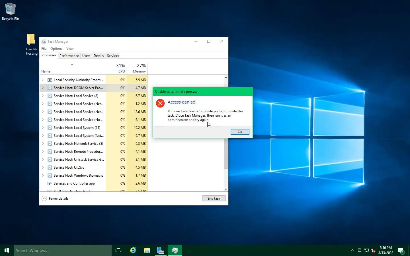
Task: Click gear icon of Network Service (5)
Action: tap(50, 144)
